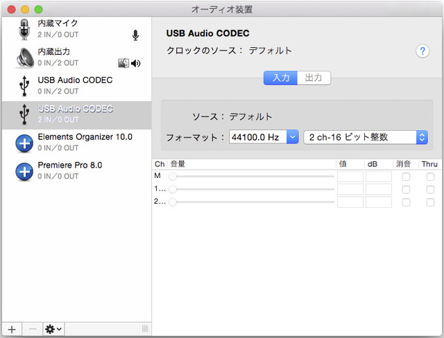Select Premiere Pro 8.0 device entry
The width and height of the screenshot is (444, 338).
click(x=76, y=170)
